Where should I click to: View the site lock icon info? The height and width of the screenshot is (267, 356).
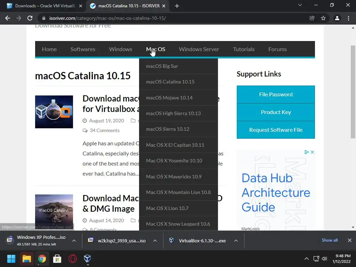click(44, 18)
